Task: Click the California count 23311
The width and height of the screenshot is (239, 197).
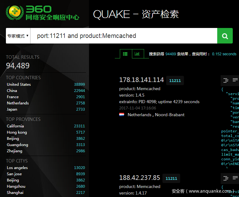Action: (79, 126)
